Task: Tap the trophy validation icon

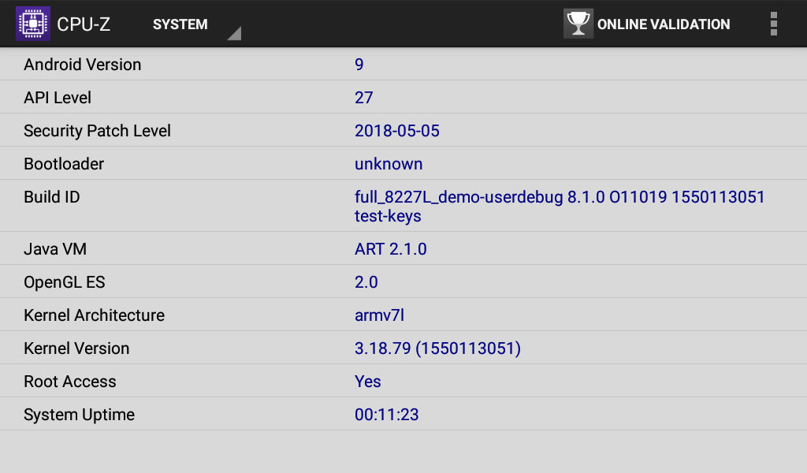Action: point(578,24)
